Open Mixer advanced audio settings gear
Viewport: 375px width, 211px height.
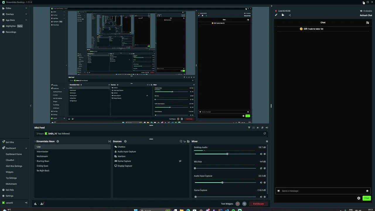tap(267, 142)
